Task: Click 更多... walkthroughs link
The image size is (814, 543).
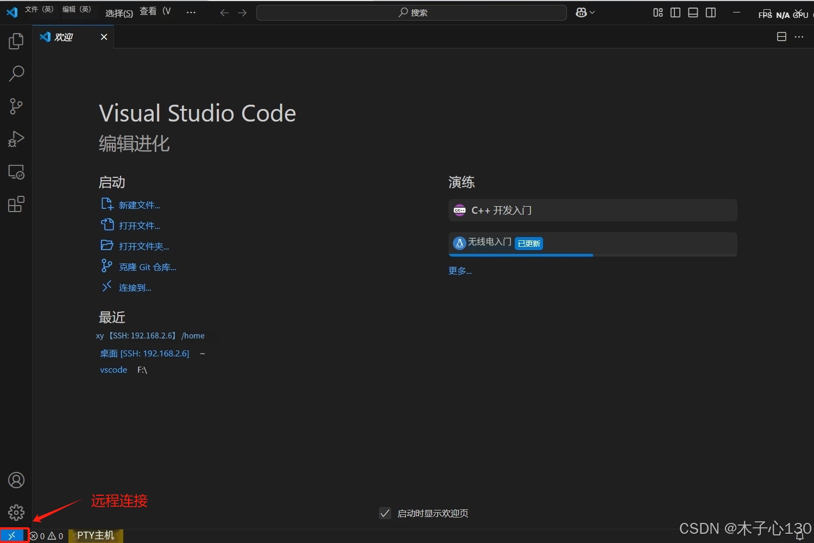Action: coord(460,271)
